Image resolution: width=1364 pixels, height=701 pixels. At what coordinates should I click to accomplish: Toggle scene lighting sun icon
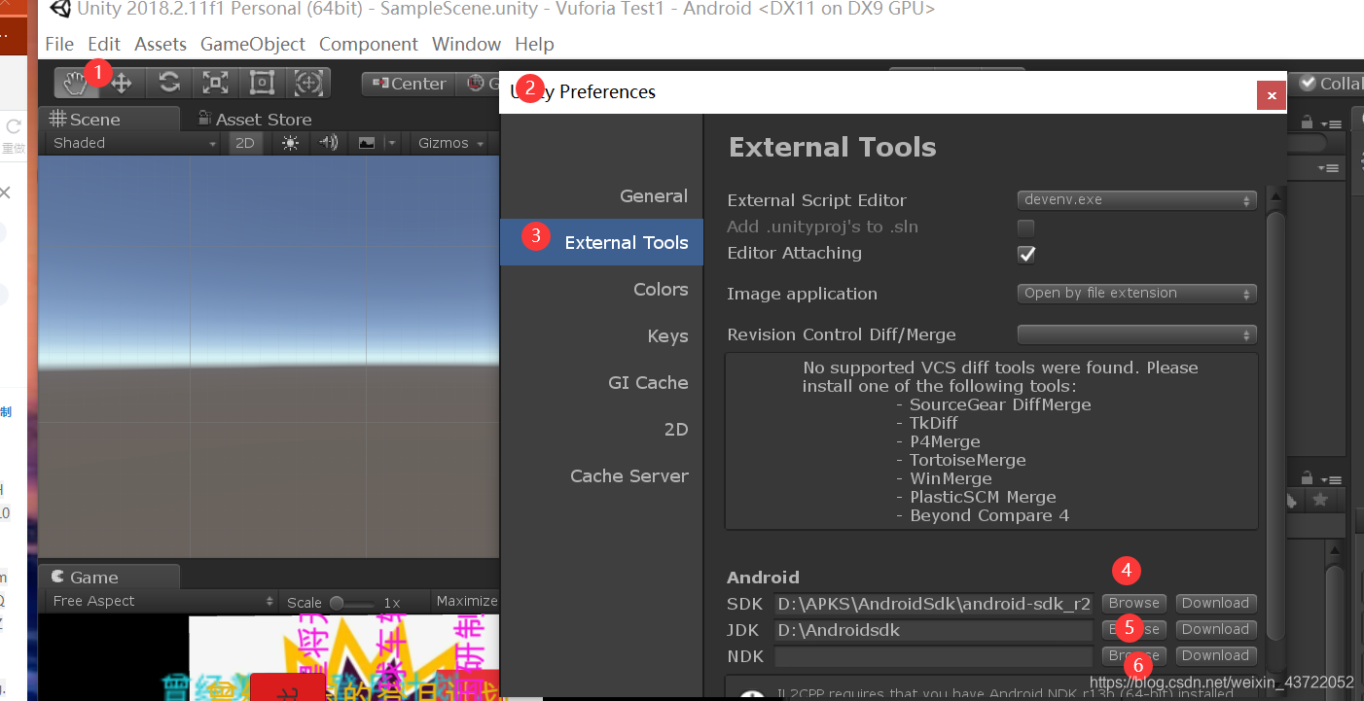[x=290, y=143]
